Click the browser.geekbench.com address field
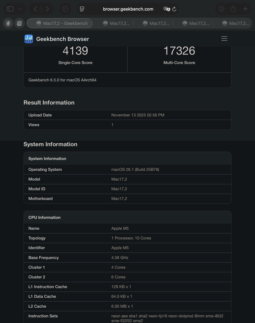This screenshot has width=255, height=323. tap(128, 9)
